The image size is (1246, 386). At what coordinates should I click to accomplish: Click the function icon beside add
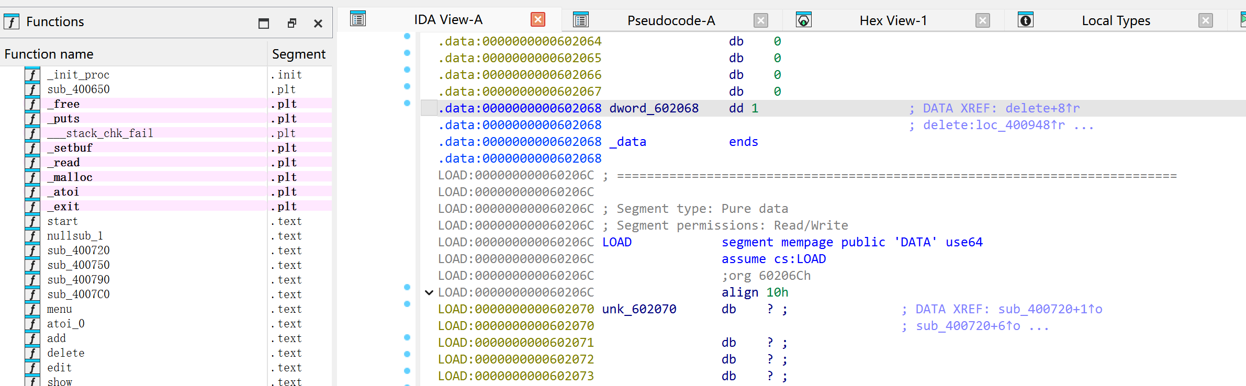pyautogui.click(x=32, y=338)
